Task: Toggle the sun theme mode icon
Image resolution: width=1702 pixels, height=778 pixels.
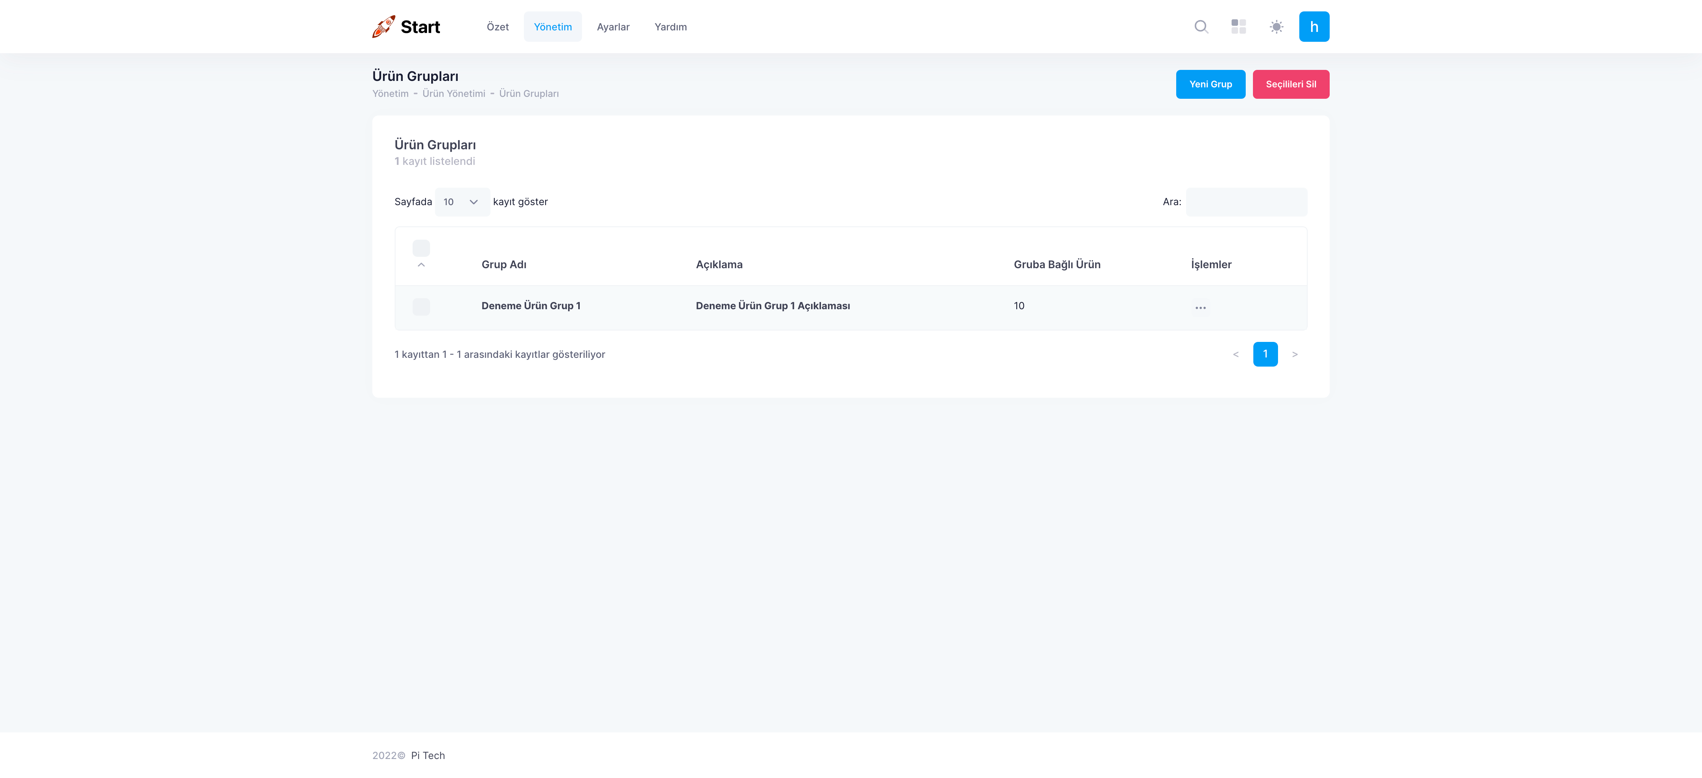Action: (x=1276, y=27)
